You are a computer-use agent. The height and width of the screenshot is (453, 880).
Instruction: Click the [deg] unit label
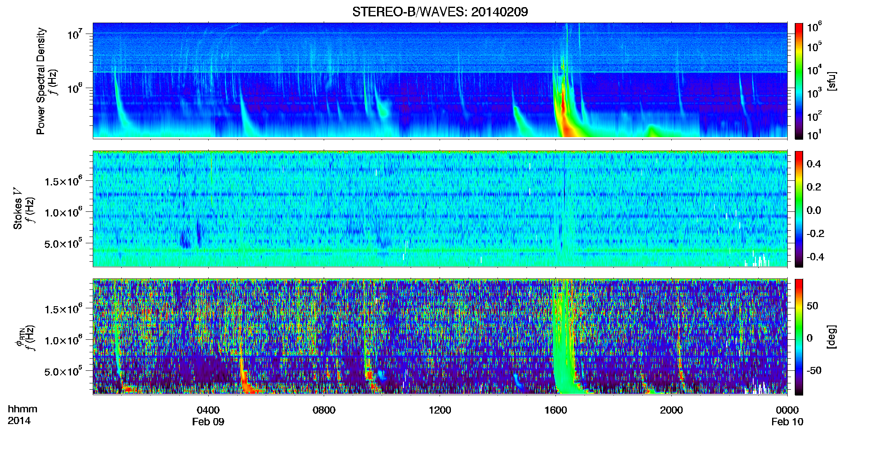832,337
